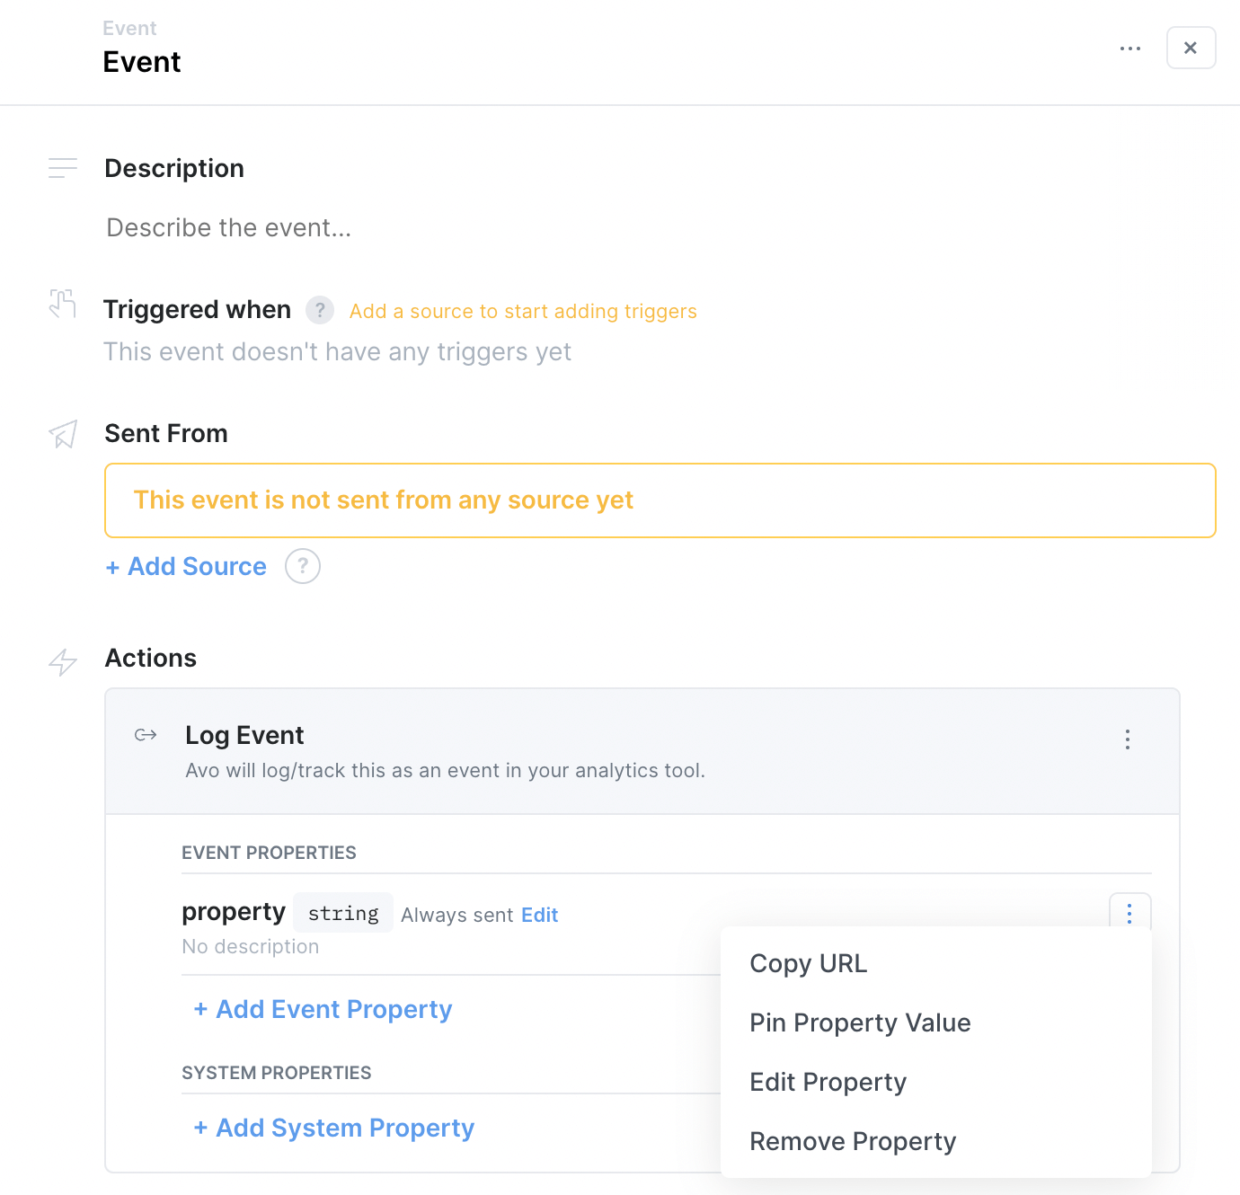Choose Edit Property from the menu

(828, 1082)
